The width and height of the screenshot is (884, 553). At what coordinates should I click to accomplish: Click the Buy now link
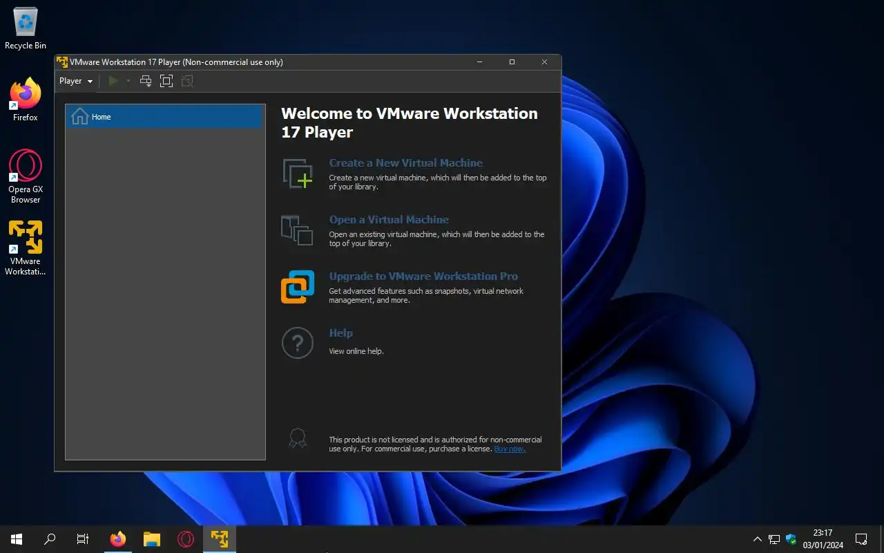pyautogui.click(x=510, y=449)
